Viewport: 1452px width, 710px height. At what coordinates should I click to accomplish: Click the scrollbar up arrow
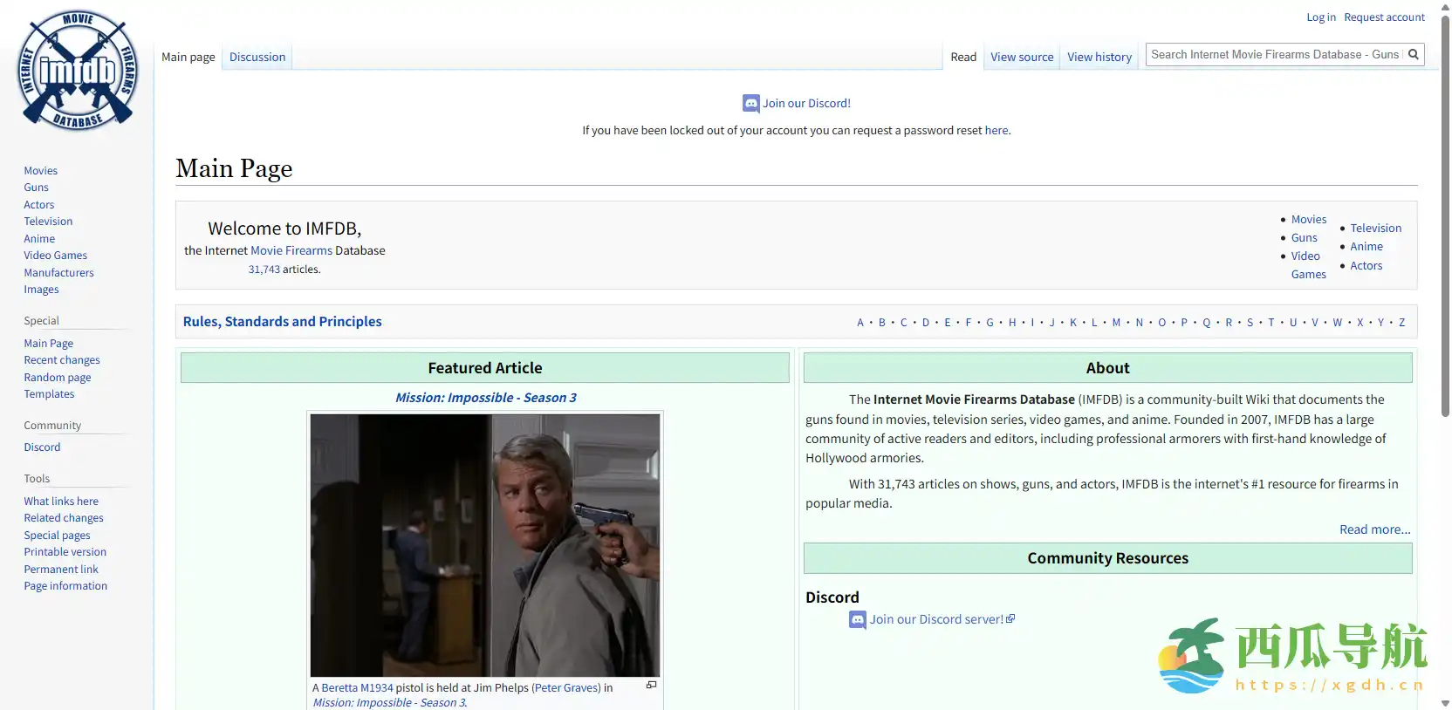[1445, 7]
